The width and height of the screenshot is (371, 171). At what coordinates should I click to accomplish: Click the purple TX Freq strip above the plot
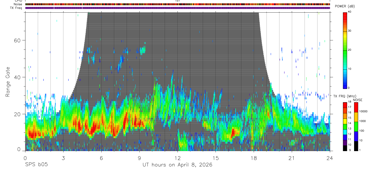pyautogui.click(x=177, y=8)
